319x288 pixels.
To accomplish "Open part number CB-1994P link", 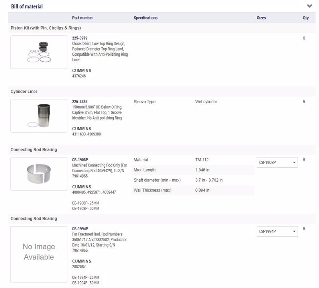I will [80, 229].
